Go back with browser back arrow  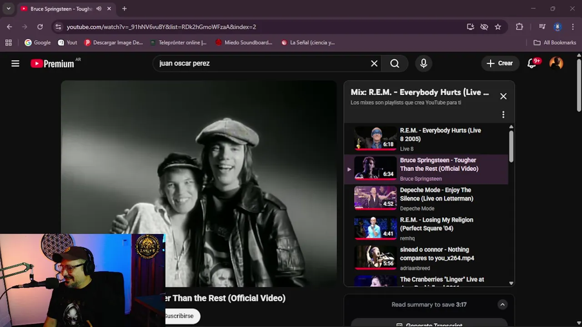coord(10,27)
